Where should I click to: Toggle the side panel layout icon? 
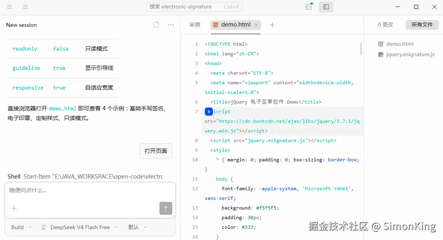[326, 7]
